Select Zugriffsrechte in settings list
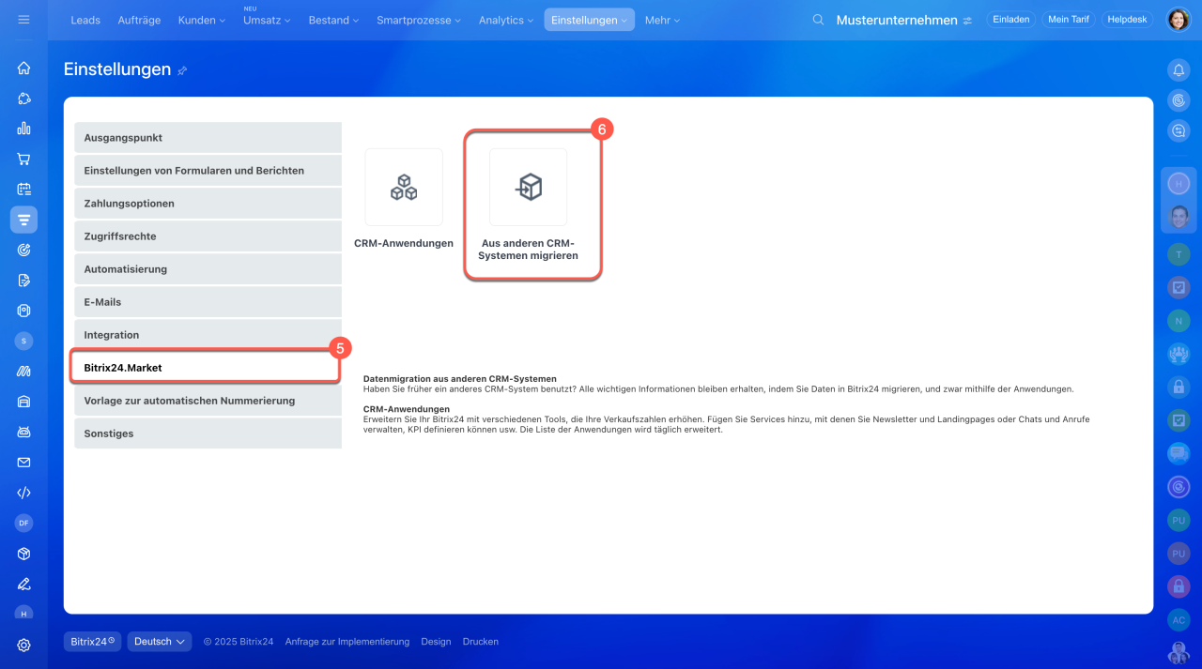 [x=208, y=236]
